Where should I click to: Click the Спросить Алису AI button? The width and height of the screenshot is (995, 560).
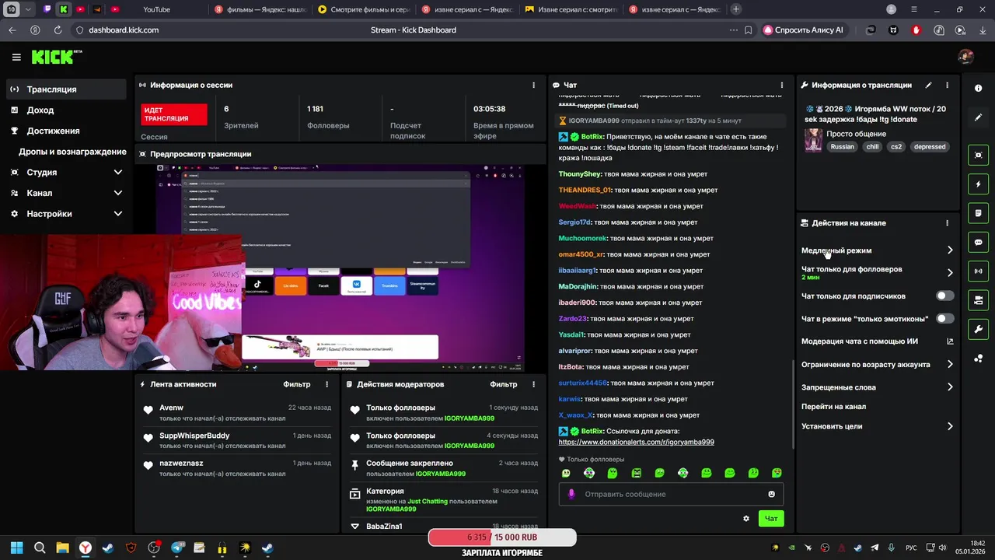803,30
